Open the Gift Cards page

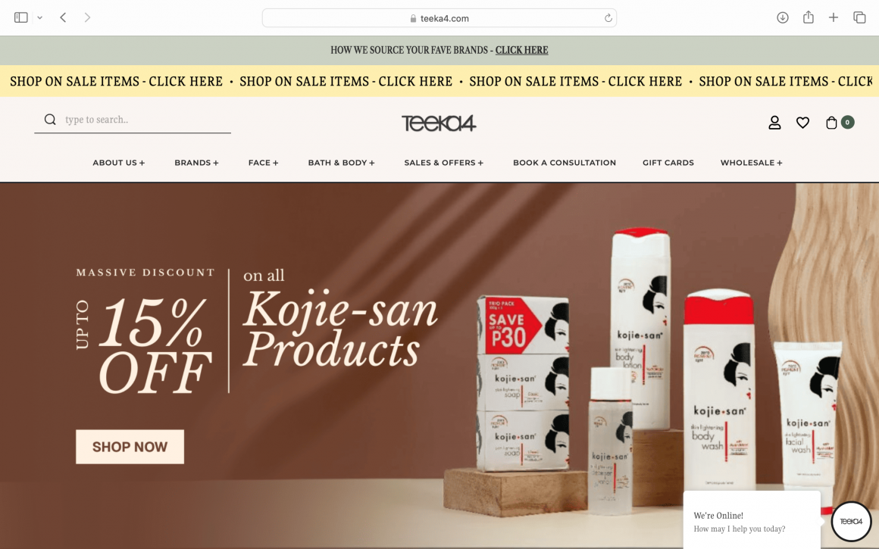(668, 163)
